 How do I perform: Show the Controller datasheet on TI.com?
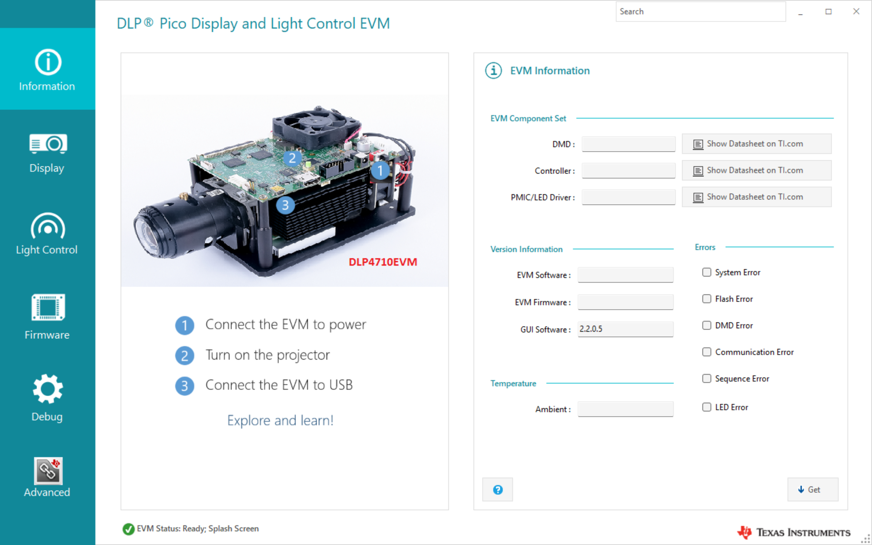[x=757, y=170]
